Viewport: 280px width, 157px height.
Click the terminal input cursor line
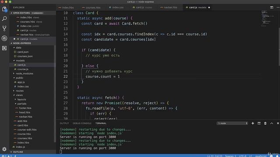click(61, 152)
